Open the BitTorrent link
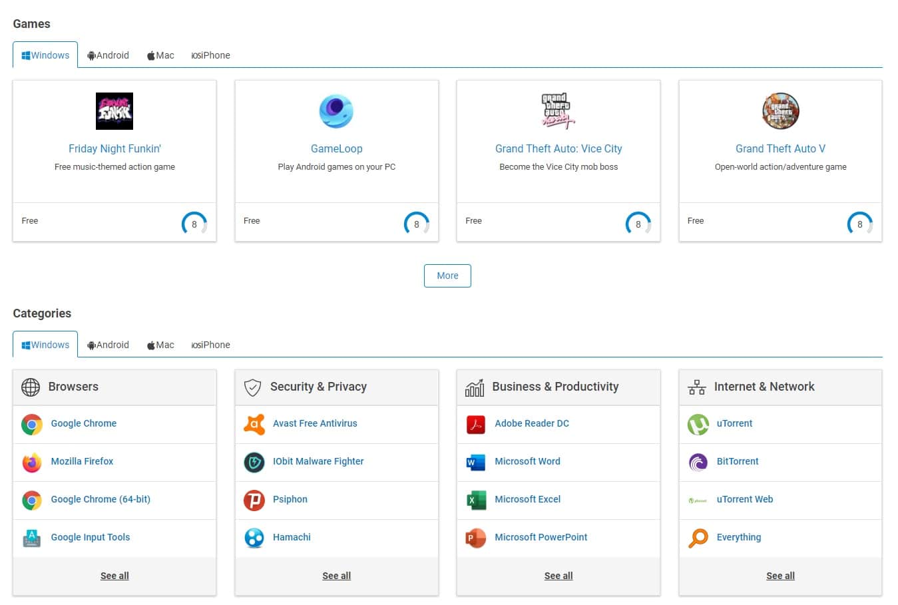The width and height of the screenshot is (898, 605). (738, 461)
